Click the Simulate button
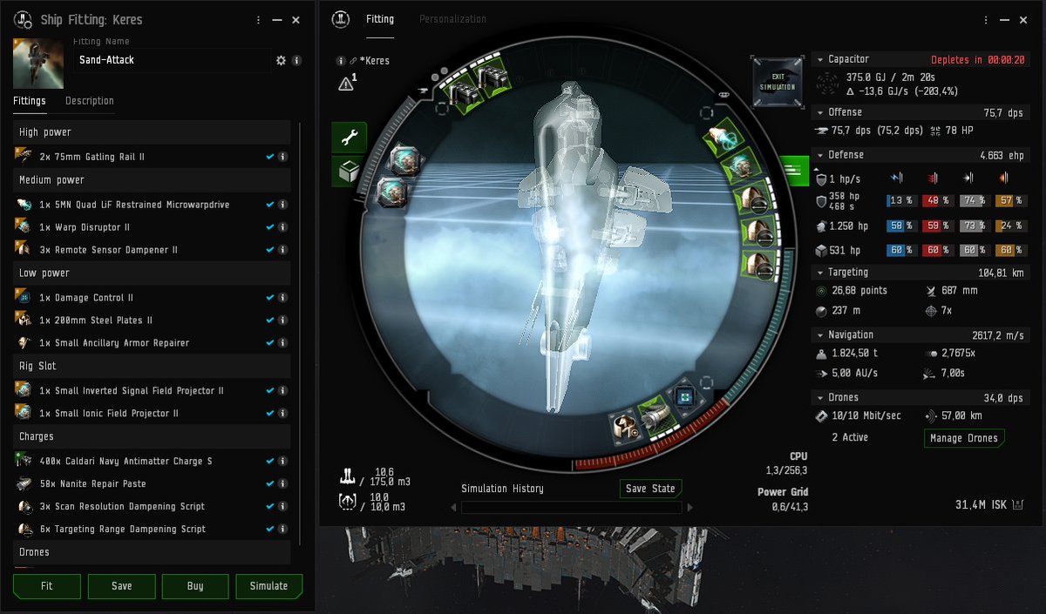1046x614 pixels. coord(268,586)
